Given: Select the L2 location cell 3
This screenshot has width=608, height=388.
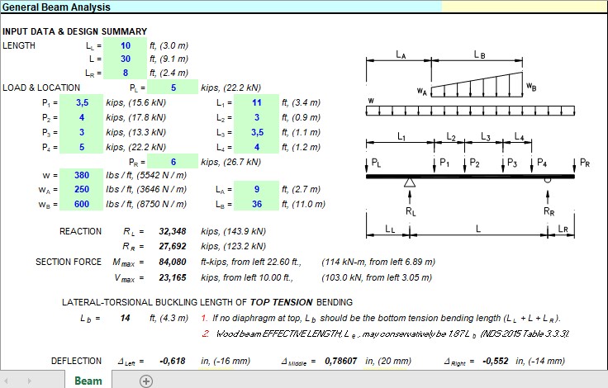Looking at the screenshot, I should click(256, 117).
